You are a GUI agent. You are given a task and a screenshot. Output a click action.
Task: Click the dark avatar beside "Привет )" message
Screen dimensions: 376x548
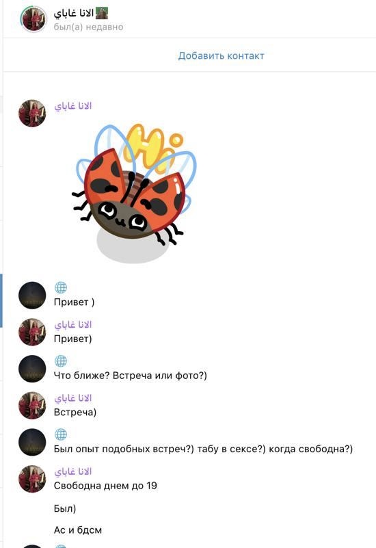tap(32, 296)
